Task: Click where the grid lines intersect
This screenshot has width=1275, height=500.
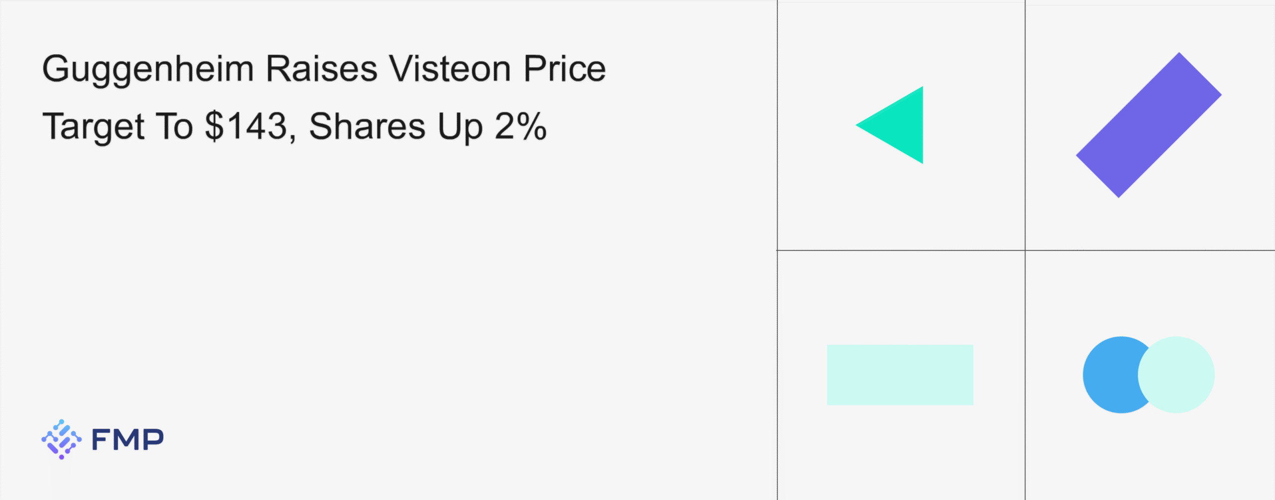Action: pos(1025,250)
